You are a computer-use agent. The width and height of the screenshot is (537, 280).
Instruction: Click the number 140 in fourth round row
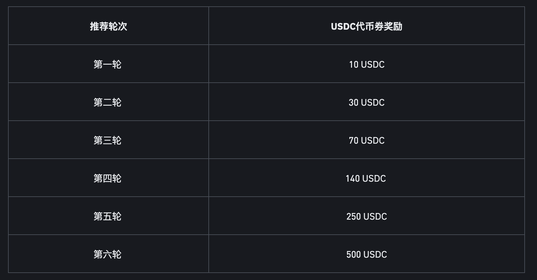(x=353, y=178)
